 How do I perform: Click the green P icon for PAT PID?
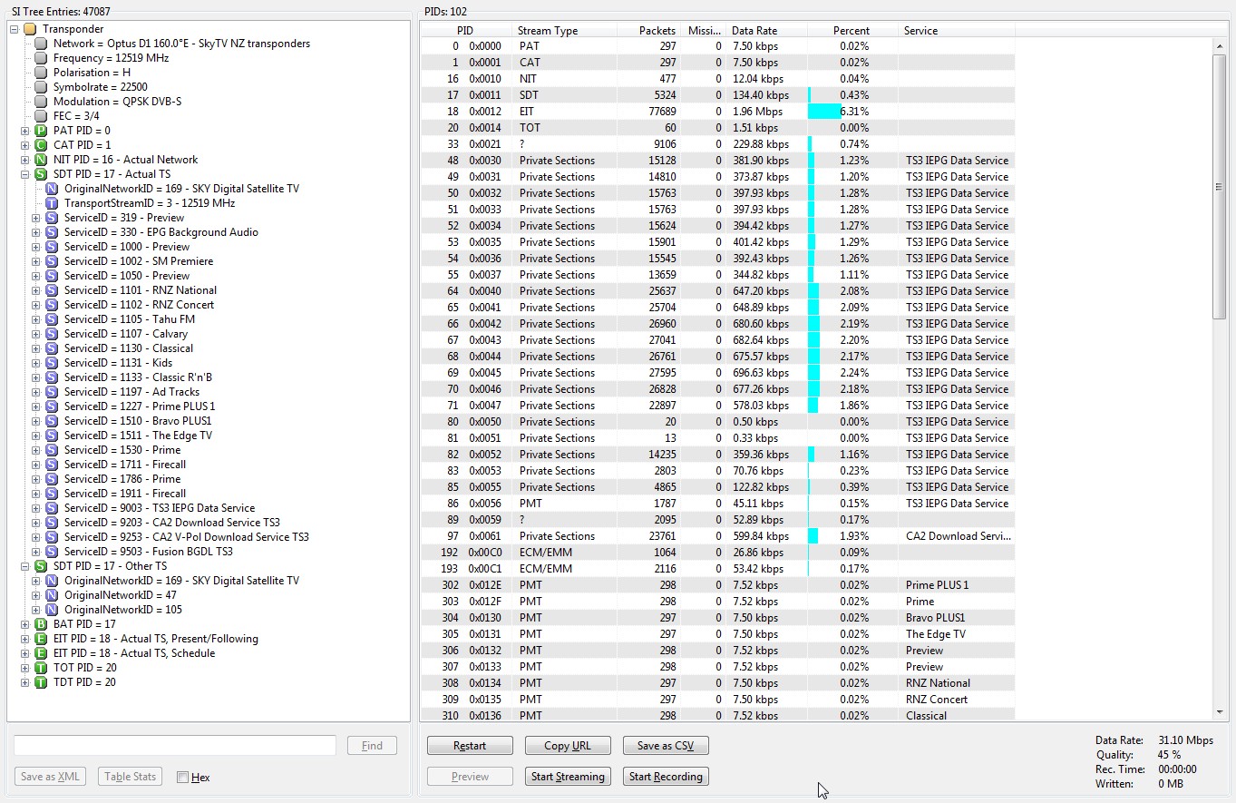[x=41, y=131]
